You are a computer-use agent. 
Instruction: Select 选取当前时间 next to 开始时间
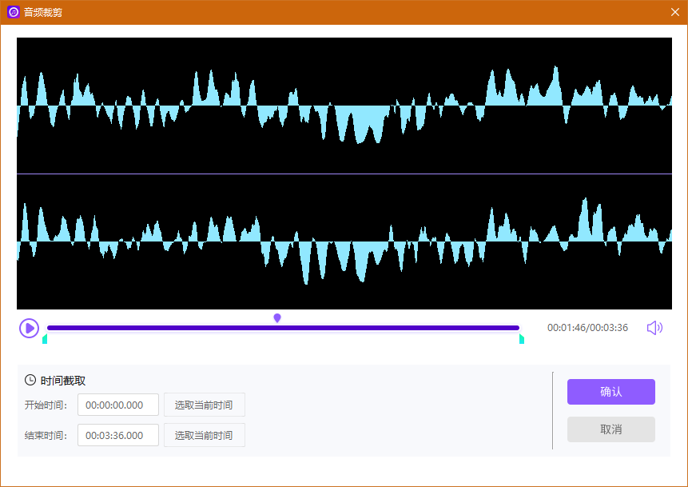tap(204, 405)
